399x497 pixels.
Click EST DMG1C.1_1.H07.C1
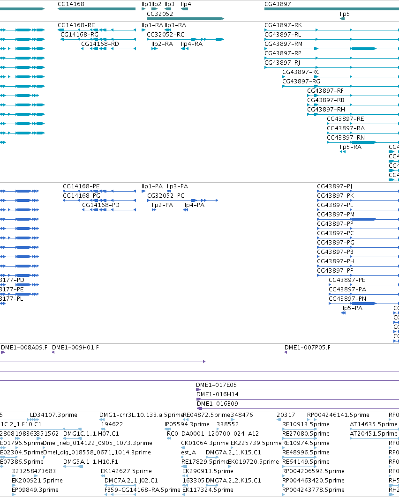(91, 434)
